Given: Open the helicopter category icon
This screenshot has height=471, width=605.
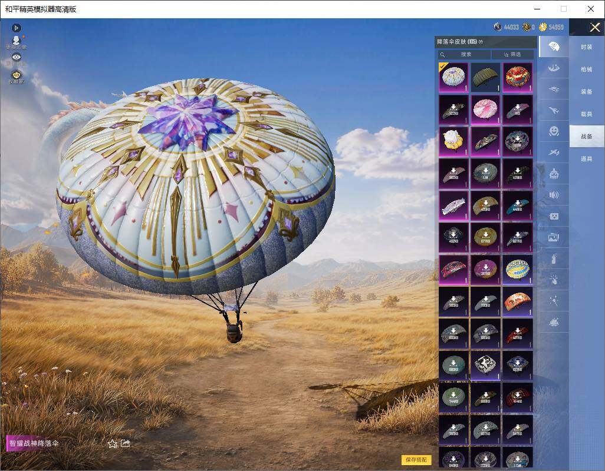Looking at the screenshot, I should pyautogui.click(x=554, y=89).
